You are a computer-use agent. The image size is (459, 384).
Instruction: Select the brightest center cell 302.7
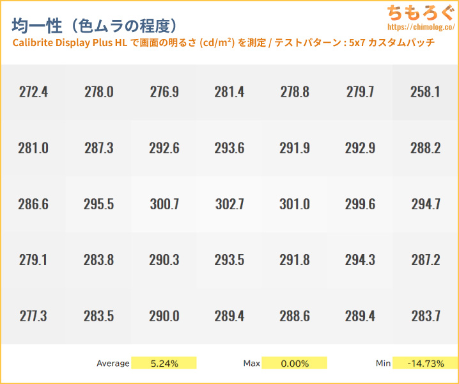pos(229,205)
